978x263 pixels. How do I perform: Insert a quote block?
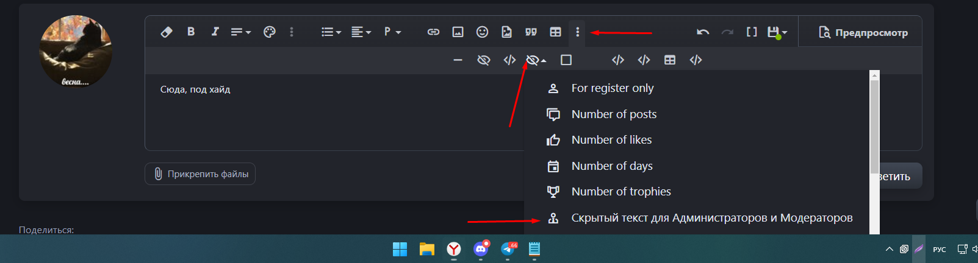531,32
